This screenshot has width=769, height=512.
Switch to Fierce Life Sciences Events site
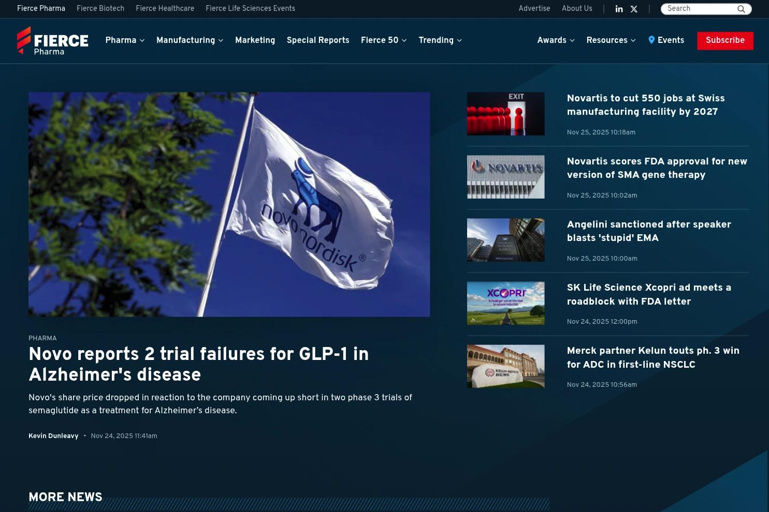coord(250,9)
